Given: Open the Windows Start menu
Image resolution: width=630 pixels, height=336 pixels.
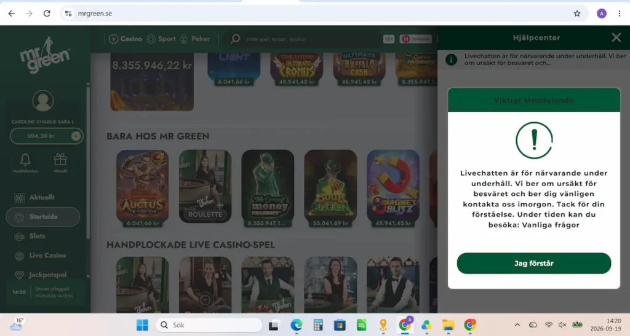Looking at the screenshot, I should coord(142,325).
